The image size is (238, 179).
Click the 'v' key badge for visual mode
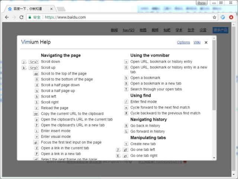[x=37, y=137]
